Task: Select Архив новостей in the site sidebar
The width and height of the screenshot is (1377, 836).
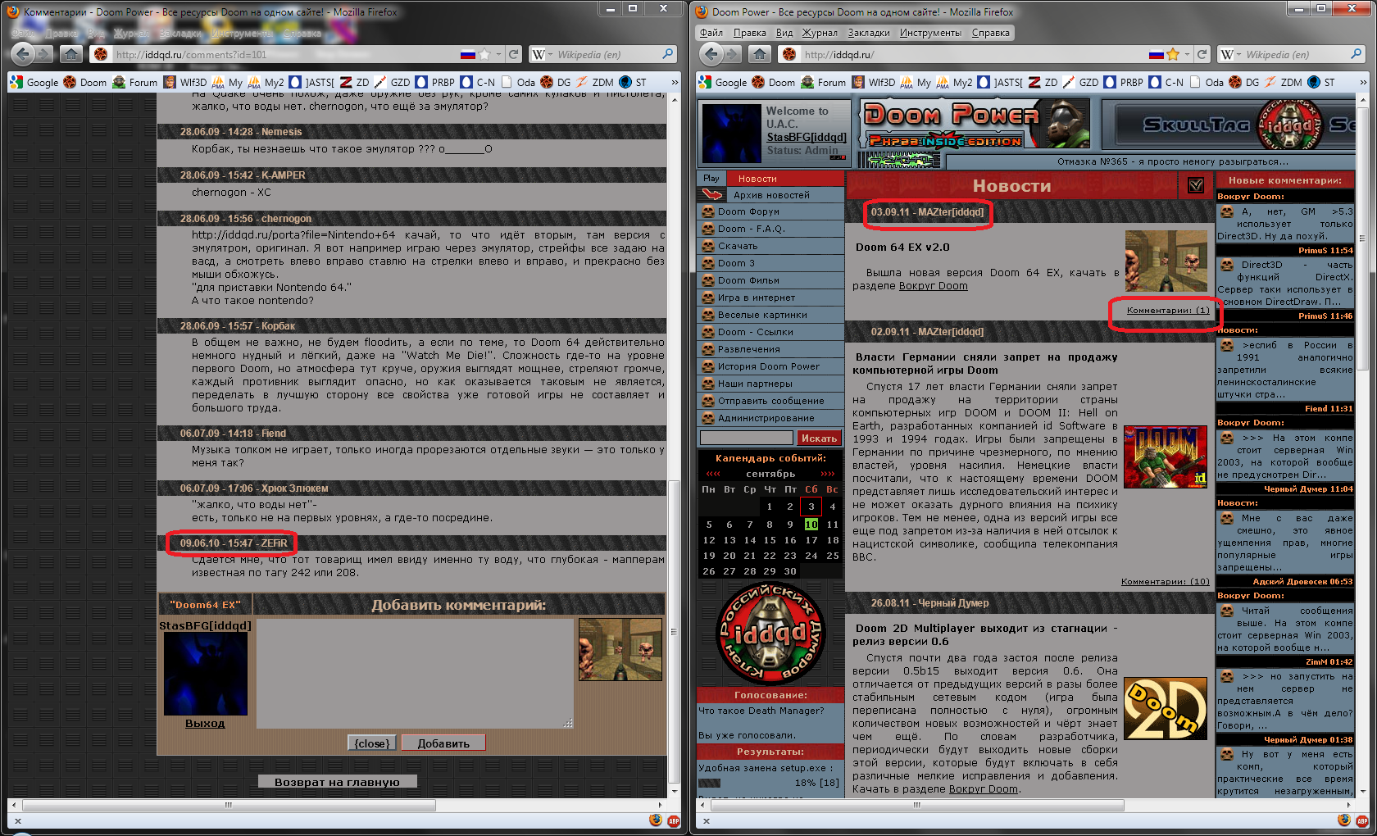Action: click(770, 195)
